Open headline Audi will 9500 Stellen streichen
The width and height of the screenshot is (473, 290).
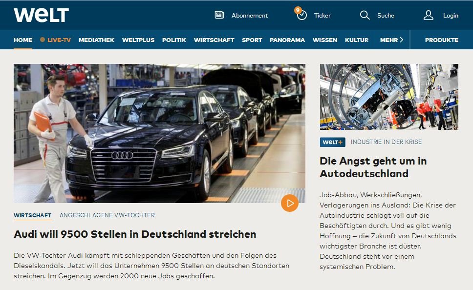coord(135,234)
